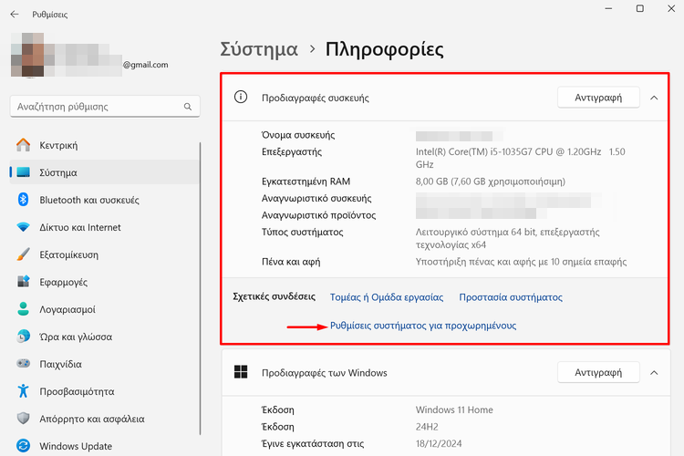Click the Wi-Fi network icon
The width and height of the screenshot is (684, 456).
point(23,227)
